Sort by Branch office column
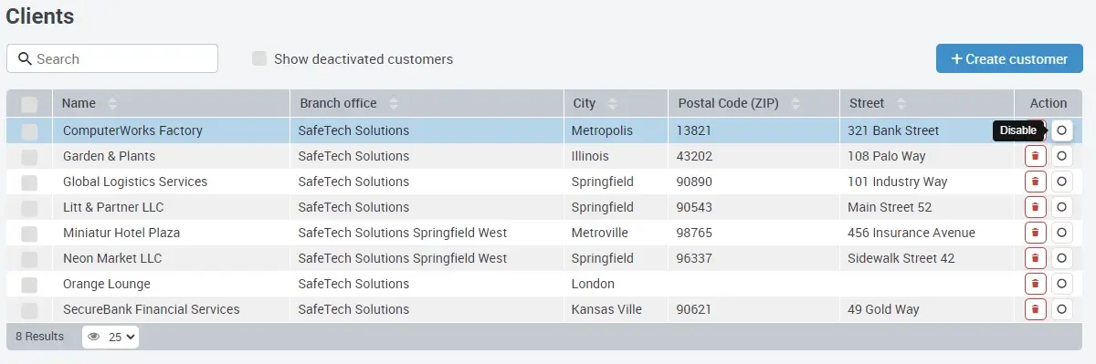The image size is (1096, 364). coord(394,103)
